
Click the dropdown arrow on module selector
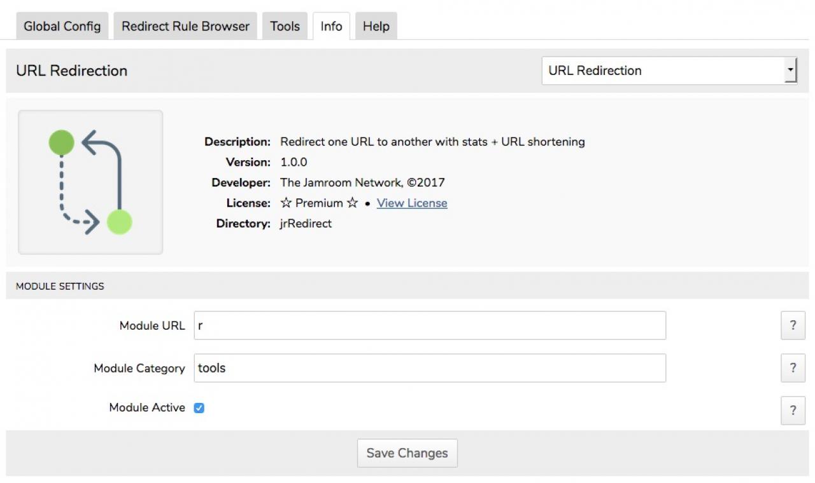(790, 71)
